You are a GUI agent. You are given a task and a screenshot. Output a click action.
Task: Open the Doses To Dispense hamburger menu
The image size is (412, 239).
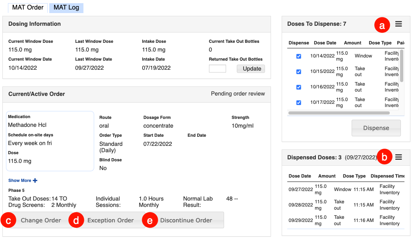coord(398,24)
